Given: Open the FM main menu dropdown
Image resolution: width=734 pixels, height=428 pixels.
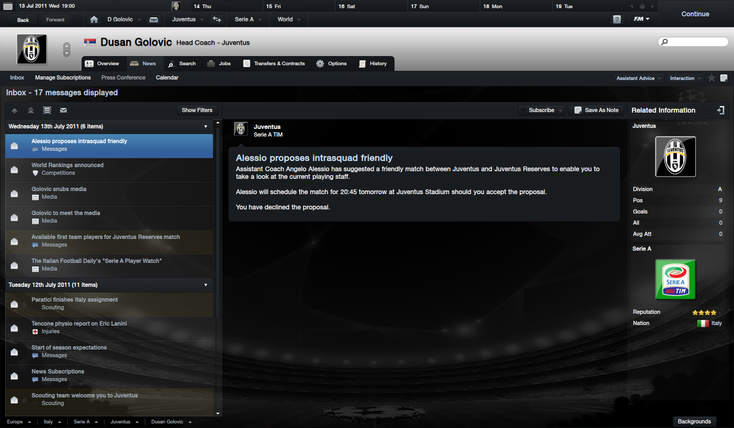Looking at the screenshot, I should 641,19.
